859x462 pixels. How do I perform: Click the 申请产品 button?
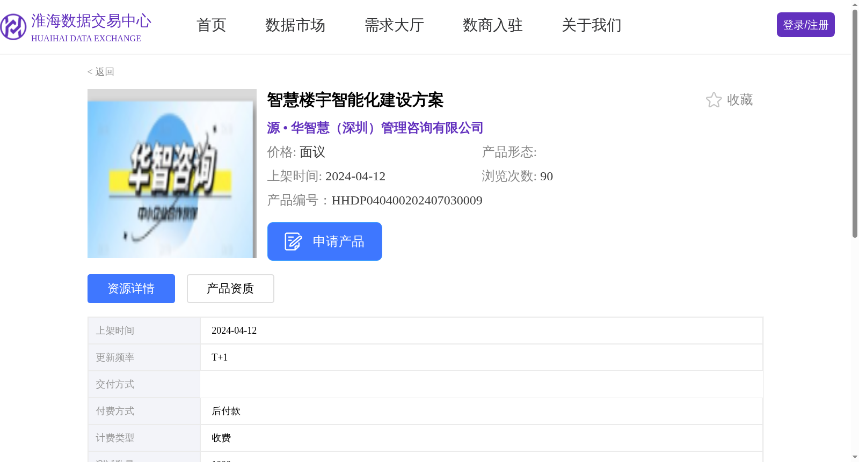[325, 241]
